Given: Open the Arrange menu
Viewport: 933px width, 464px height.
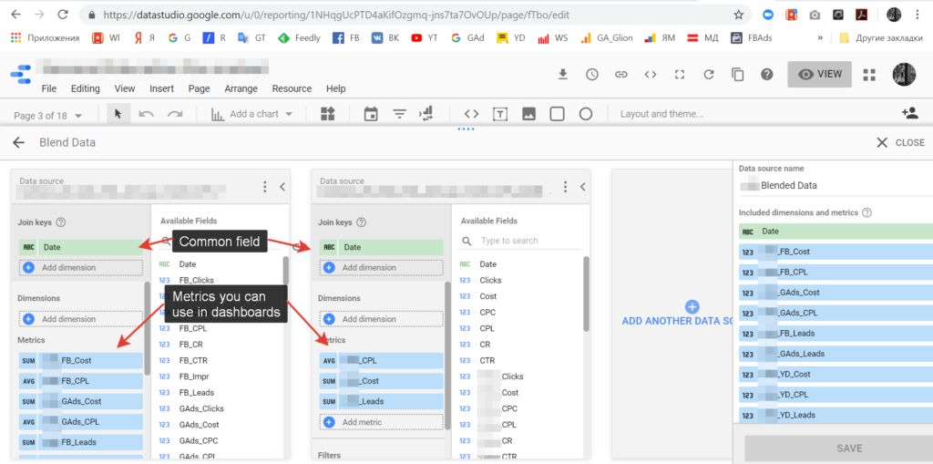Looking at the screenshot, I should point(241,88).
